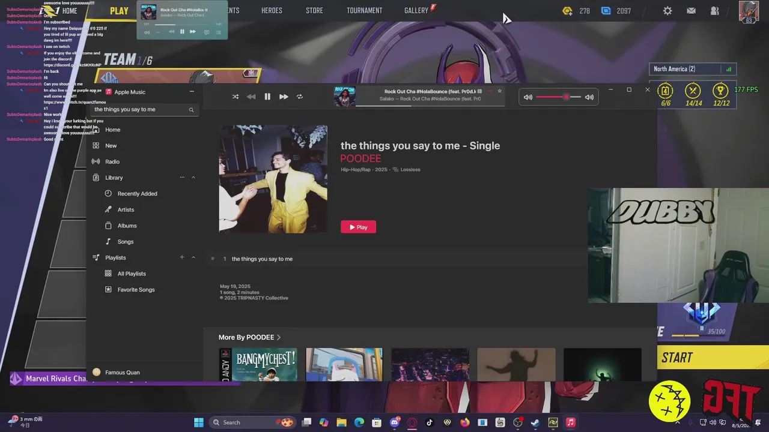This screenshot has height=432, width=769.
Task: Open player profile avatar in game
Action: point(749,12)
